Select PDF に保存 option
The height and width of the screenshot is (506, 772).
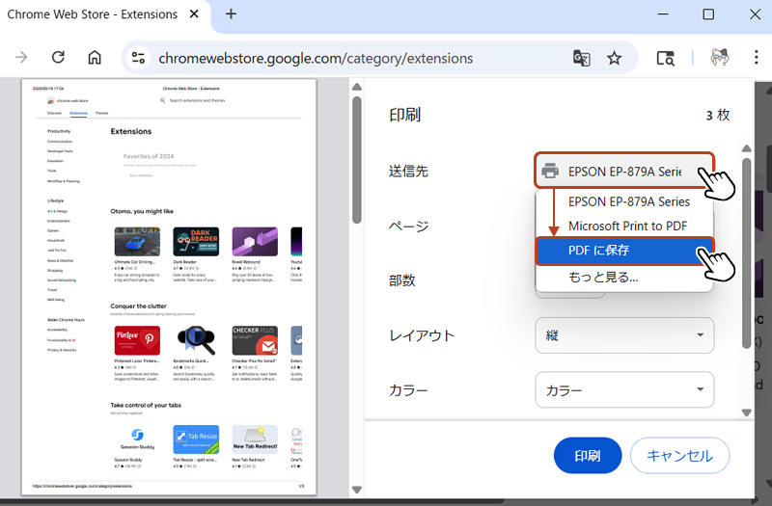(624, 251)
